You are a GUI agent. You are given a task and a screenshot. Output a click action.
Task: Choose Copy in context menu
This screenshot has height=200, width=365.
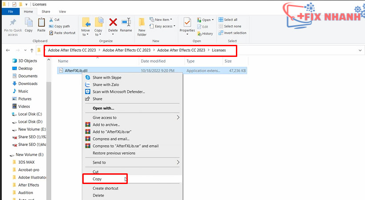tap(133, 179)
